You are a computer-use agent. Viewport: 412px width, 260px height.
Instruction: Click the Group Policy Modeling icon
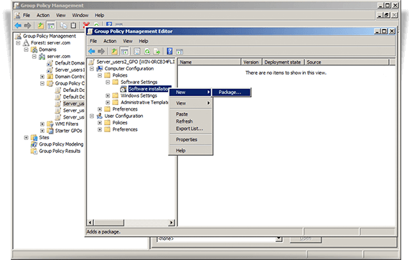pyautogui.click(x=34, y=144)
